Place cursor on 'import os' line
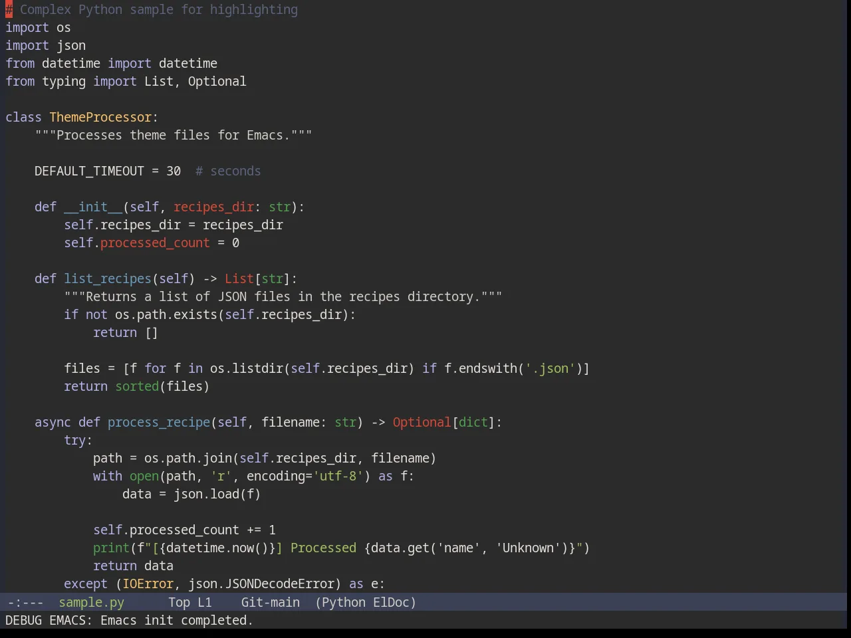851x638 pixels. [38, 27]
